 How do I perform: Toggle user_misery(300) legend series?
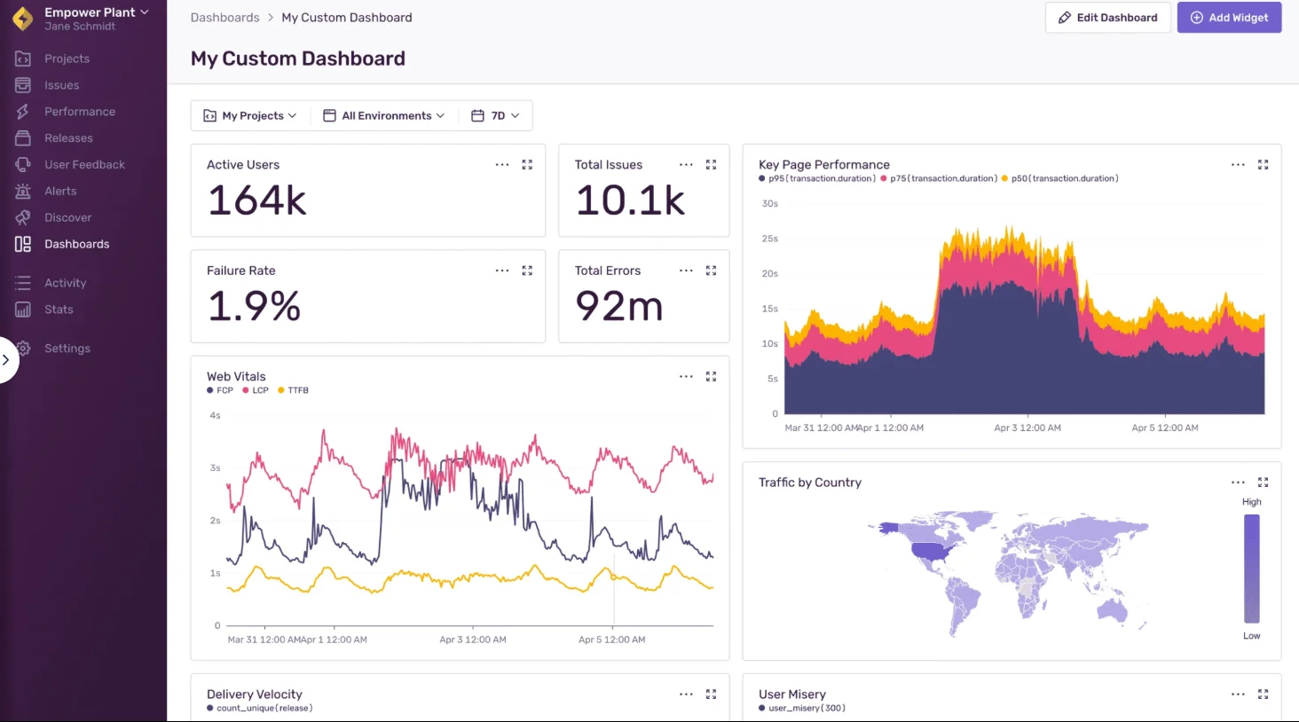(802, 708)
